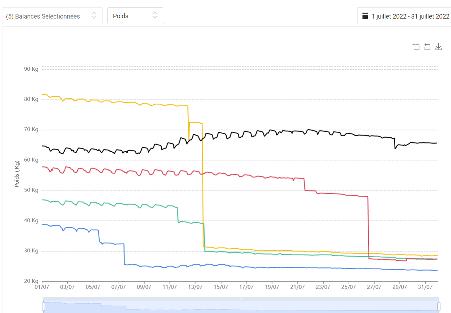This screenshot has width=451, height=313.
Task: Click the "25/07" date label
Action: point(349,287)
